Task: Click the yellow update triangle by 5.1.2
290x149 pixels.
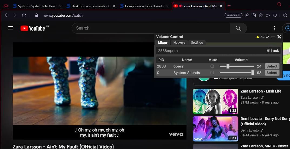Action: [258, 37]
